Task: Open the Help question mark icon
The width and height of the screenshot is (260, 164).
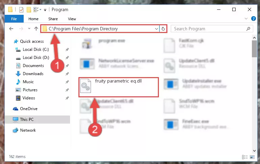Action: (x=253, y=19)
